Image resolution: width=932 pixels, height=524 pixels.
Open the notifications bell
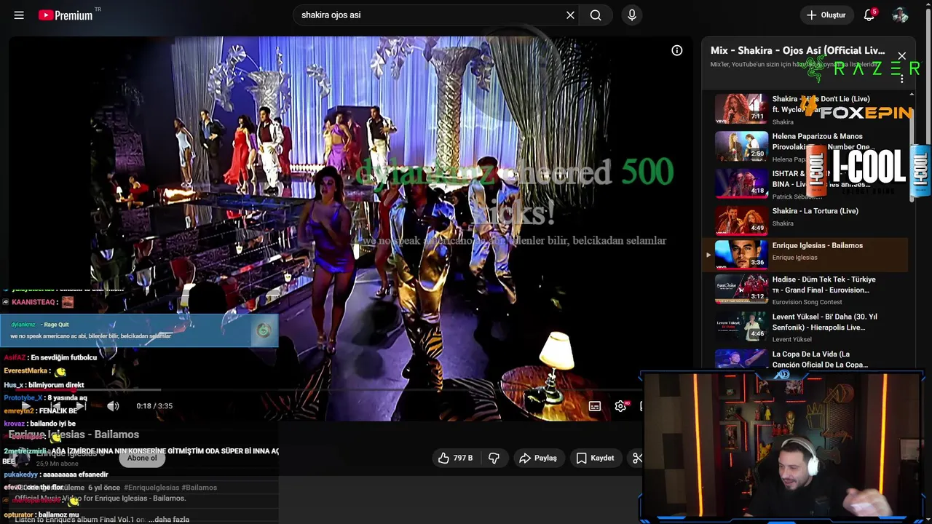click(x=869, y=15)
